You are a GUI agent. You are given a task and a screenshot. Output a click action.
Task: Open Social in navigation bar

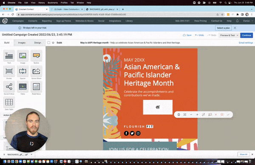pyautogui.click(x=101, y=21)
